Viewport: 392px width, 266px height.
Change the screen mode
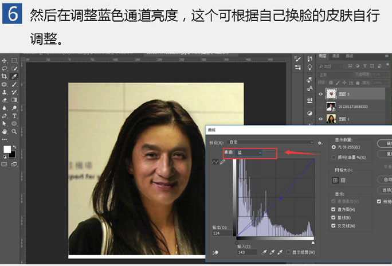[14, 165]
